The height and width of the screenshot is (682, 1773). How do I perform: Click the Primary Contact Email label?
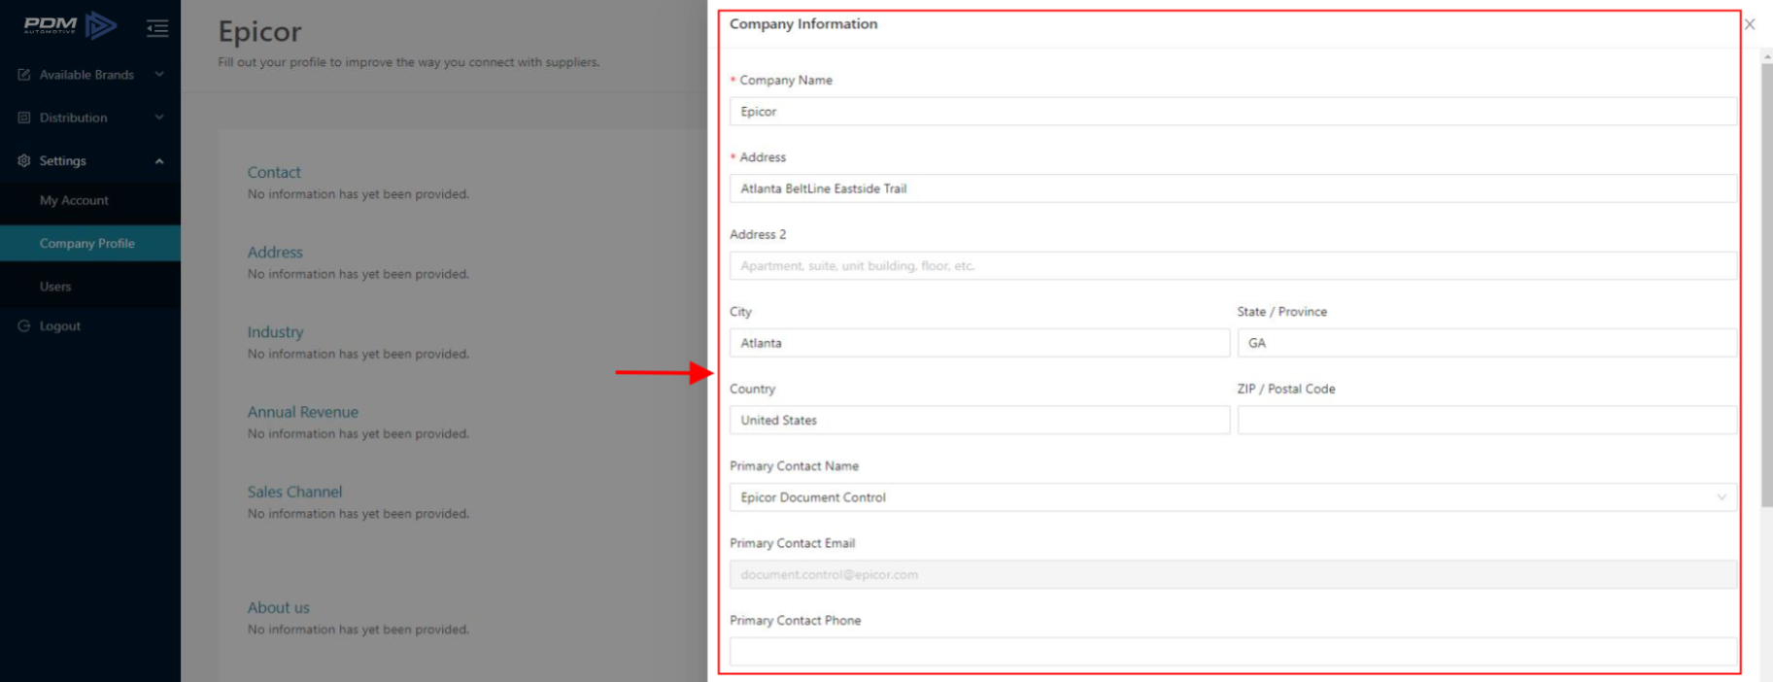click(x=792, y=543)
